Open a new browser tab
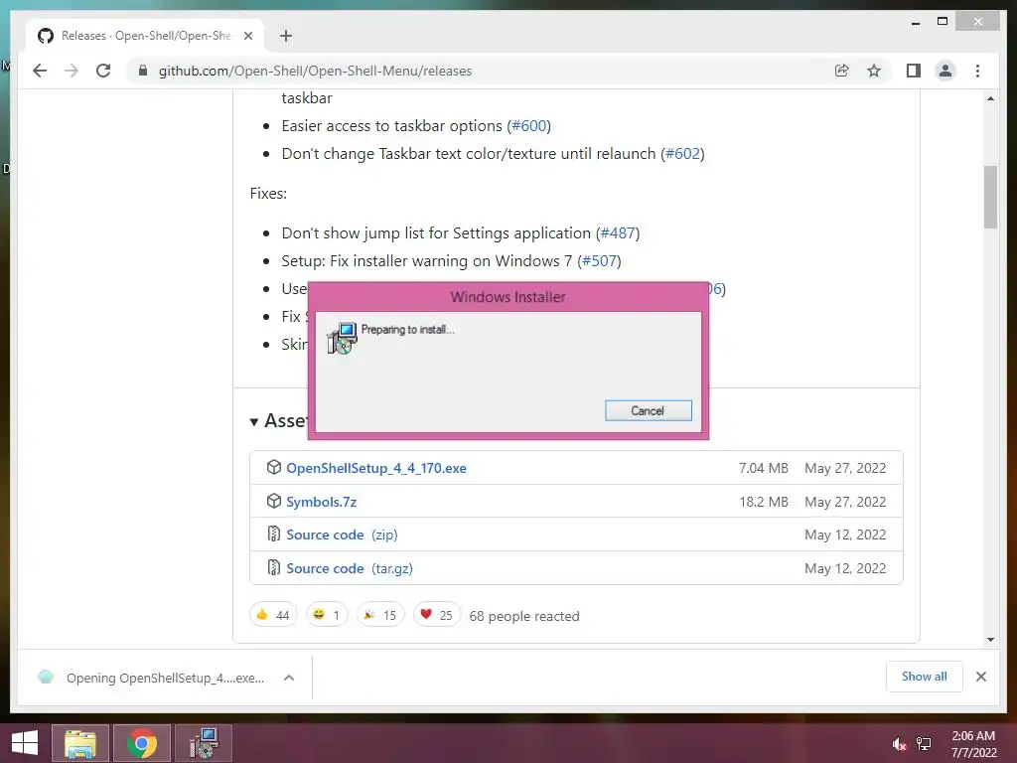 click(286, 36)
